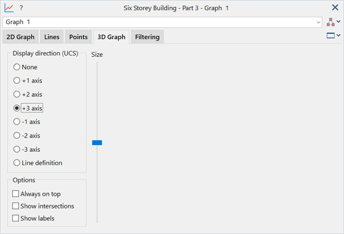344x234 pixels.
Task: Choose the +1 axis radio option
Action: (x=28, y=81)
